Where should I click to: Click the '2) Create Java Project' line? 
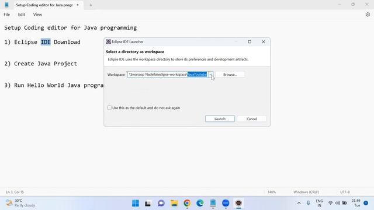(40, 64)
